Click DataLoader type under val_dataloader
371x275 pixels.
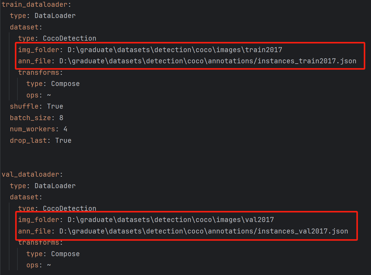click(x=55, y=186)
